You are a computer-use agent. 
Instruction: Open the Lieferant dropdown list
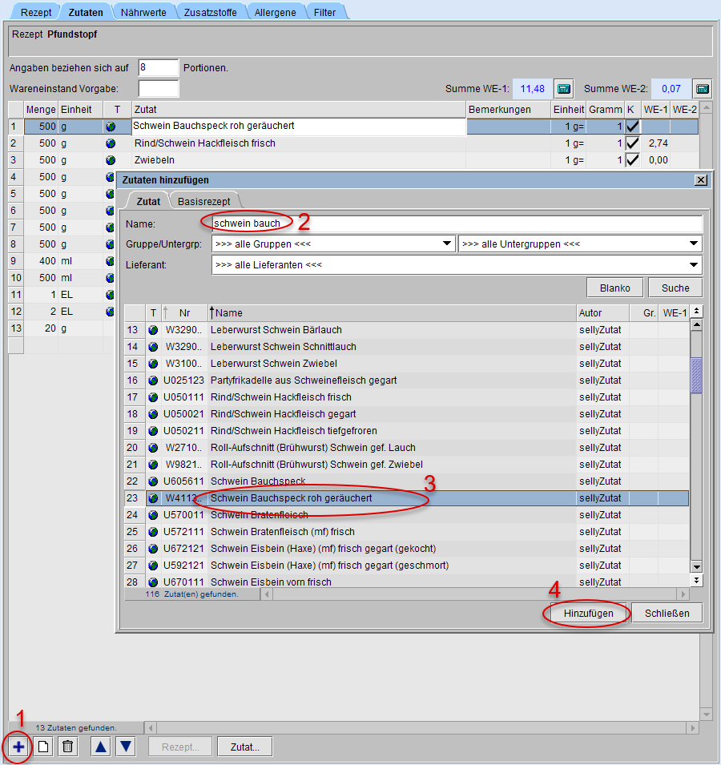(694, 264)
